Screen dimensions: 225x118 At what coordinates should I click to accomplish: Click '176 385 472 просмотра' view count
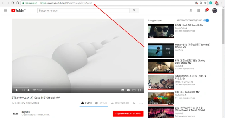tap(25, 103)
